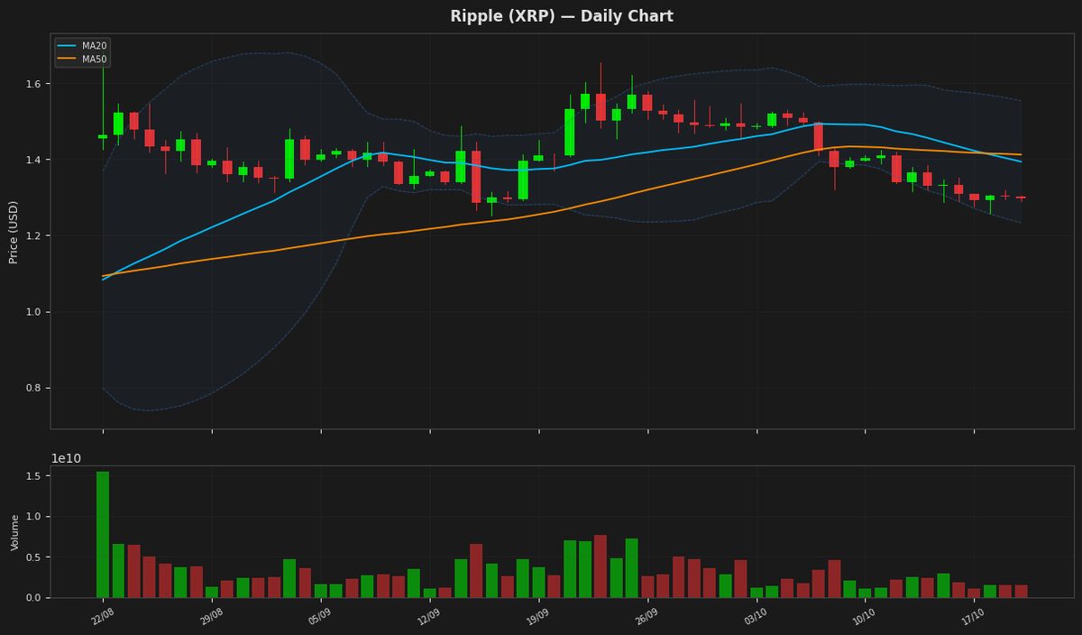1082x635 pixels.
Task: Click the 0.0 volume tick label
Action: point(35,598)
